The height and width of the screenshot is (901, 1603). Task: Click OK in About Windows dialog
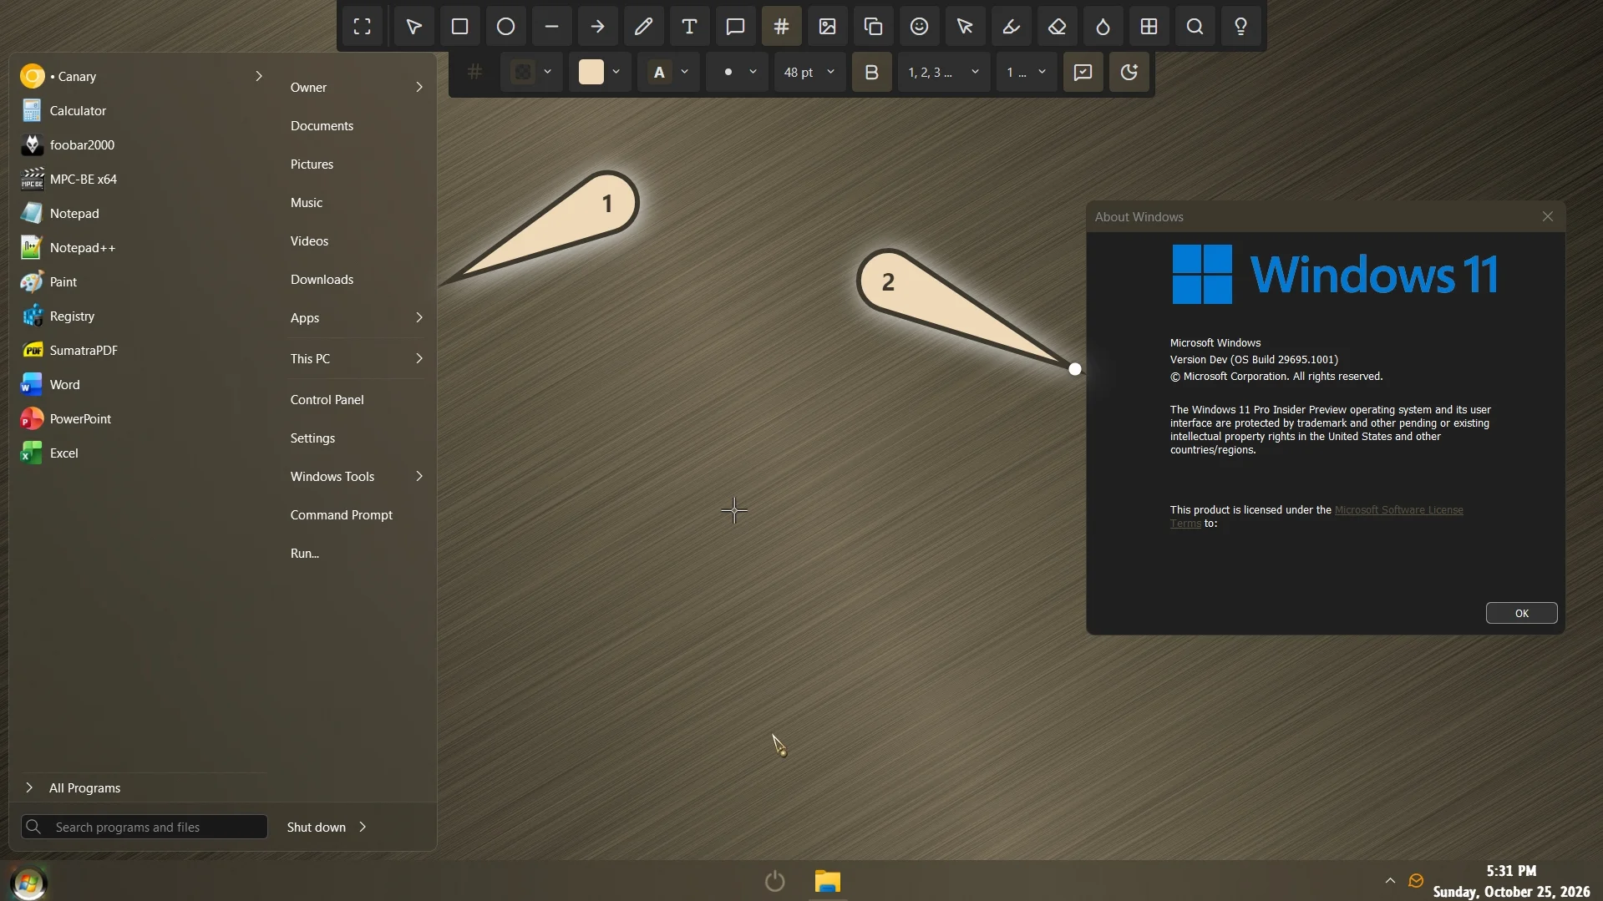pyautogui.click(x=1521, y=613)
